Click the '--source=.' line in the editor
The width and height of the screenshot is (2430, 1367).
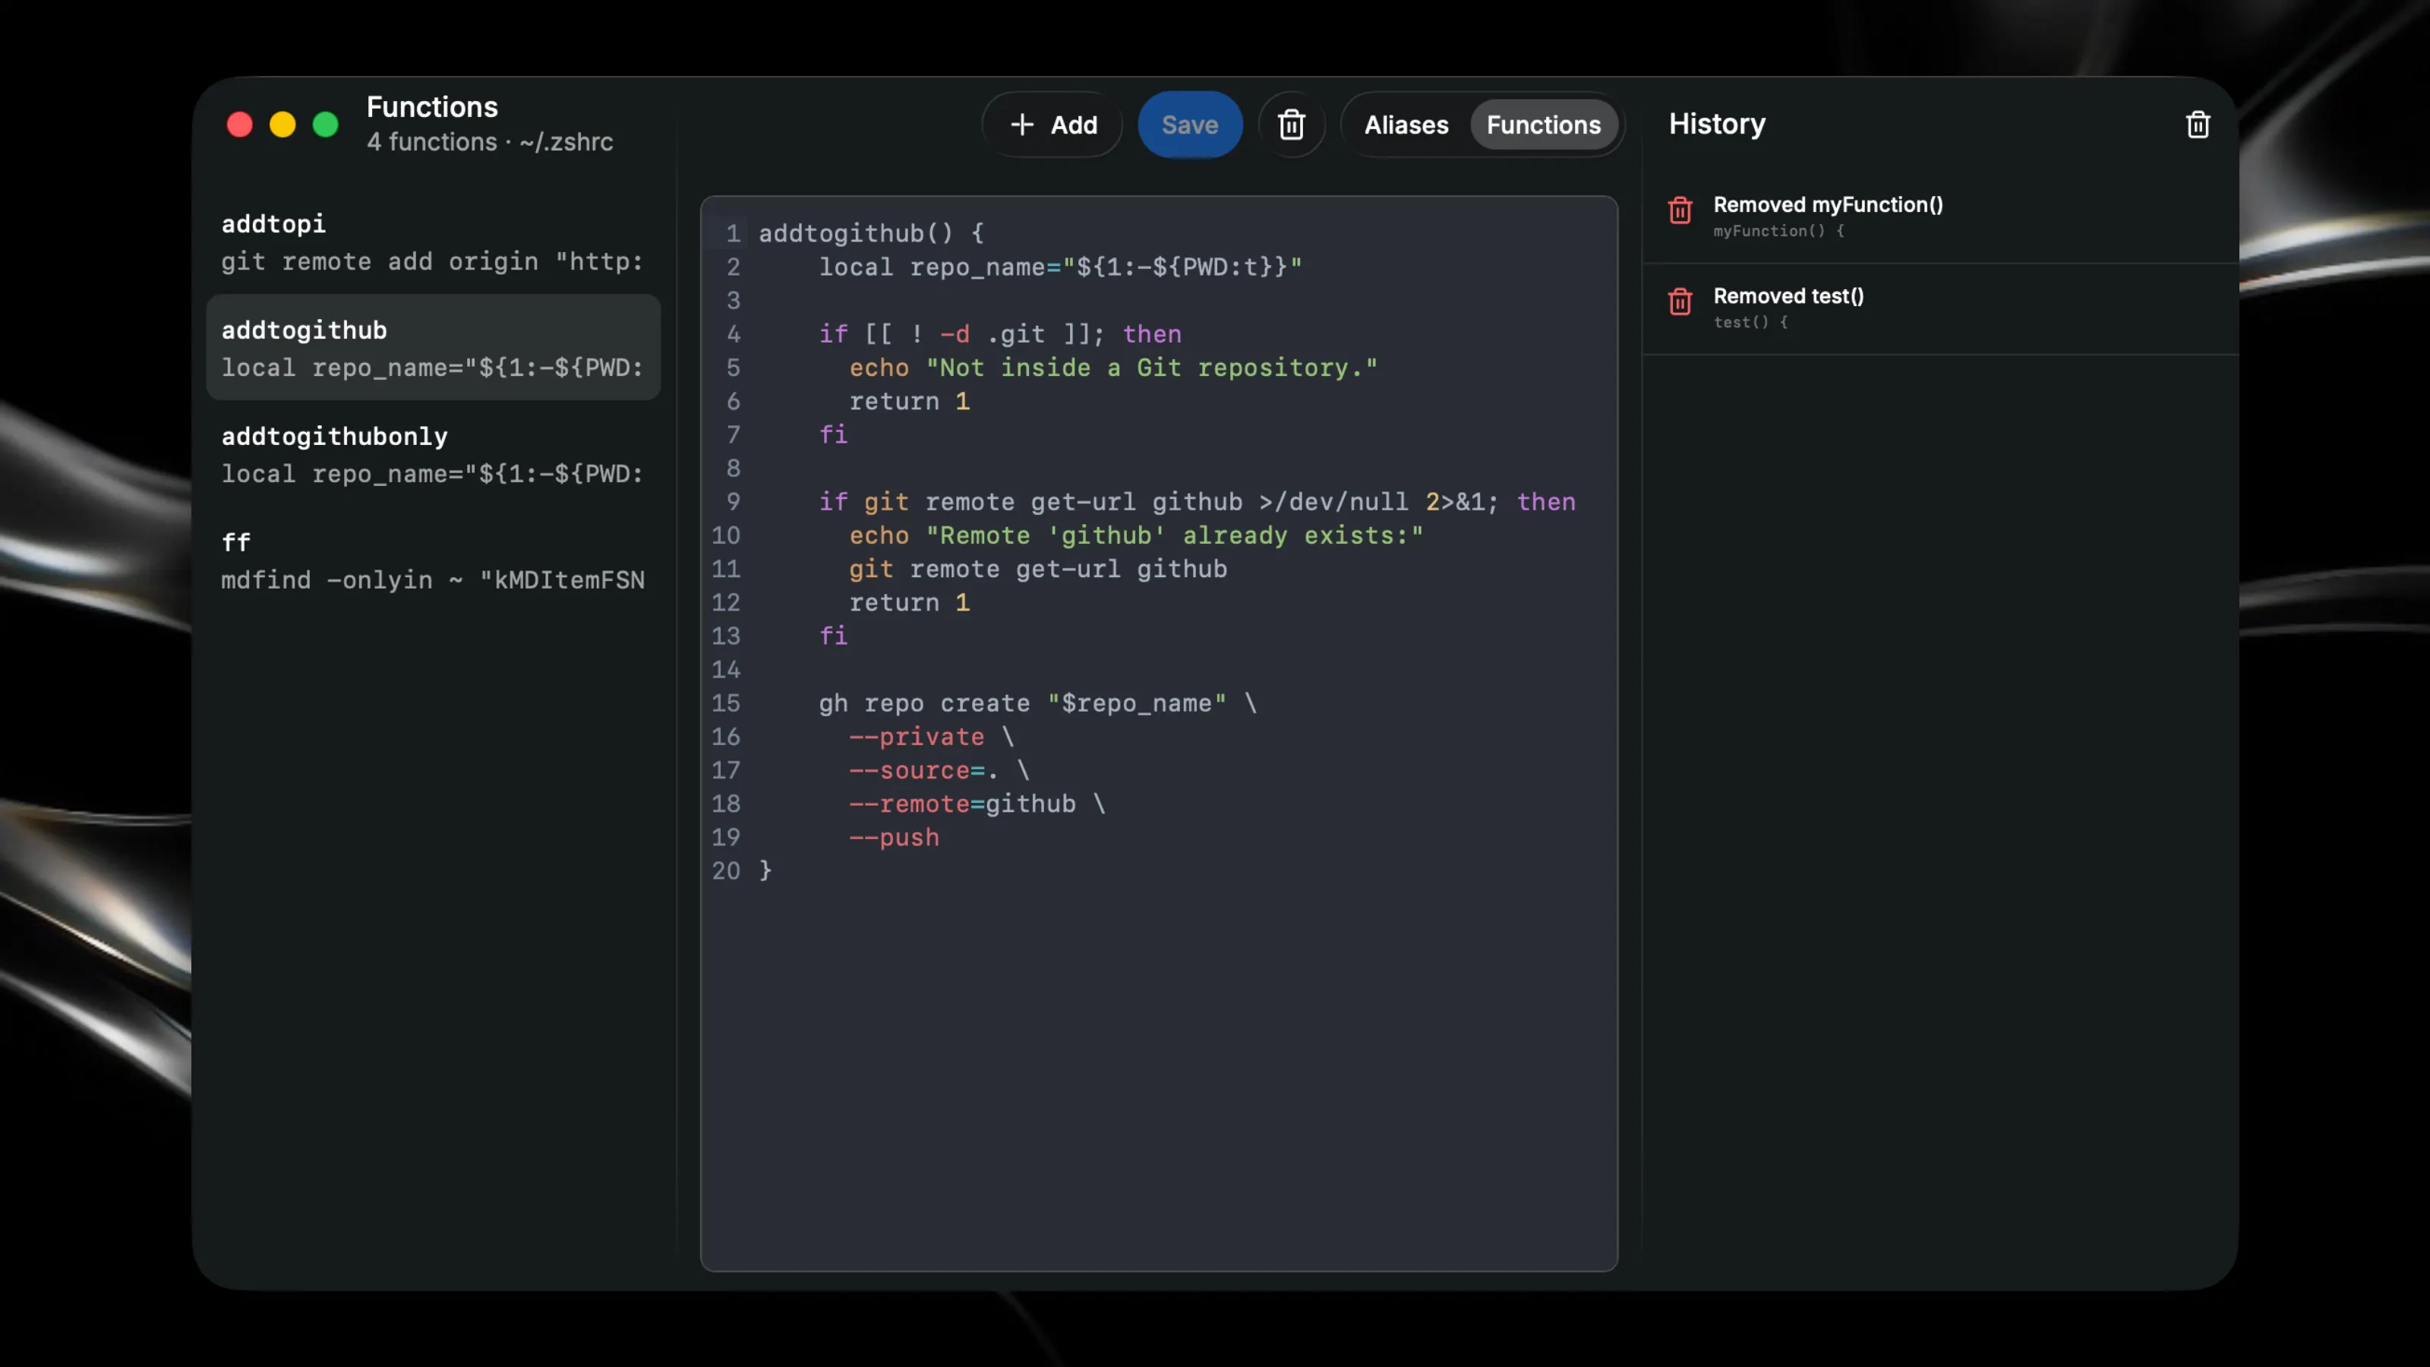tap(939, 770)
